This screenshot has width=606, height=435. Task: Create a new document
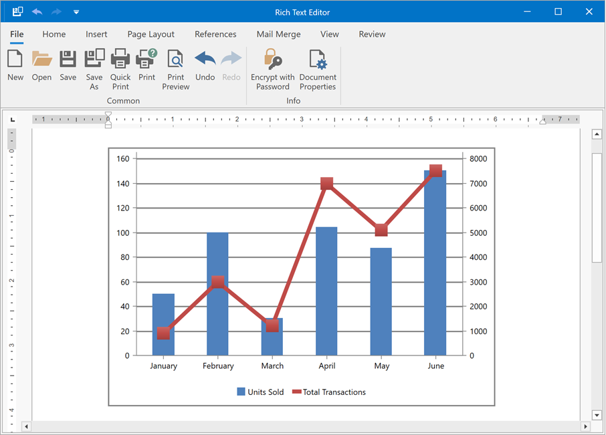(x=15, y=63)
